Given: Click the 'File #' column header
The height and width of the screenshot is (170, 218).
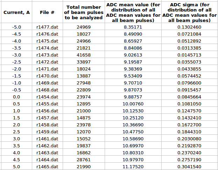Looking at the screenshot, I should pyautogui.click(x=47, y=13).
